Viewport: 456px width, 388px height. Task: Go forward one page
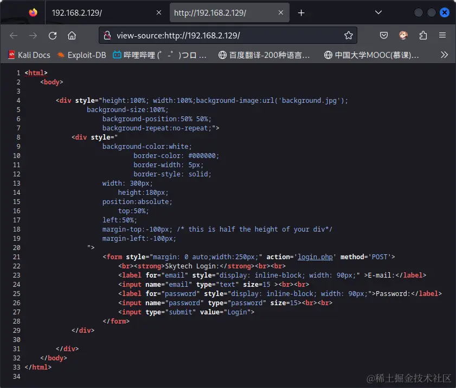(x=33, y=35)
